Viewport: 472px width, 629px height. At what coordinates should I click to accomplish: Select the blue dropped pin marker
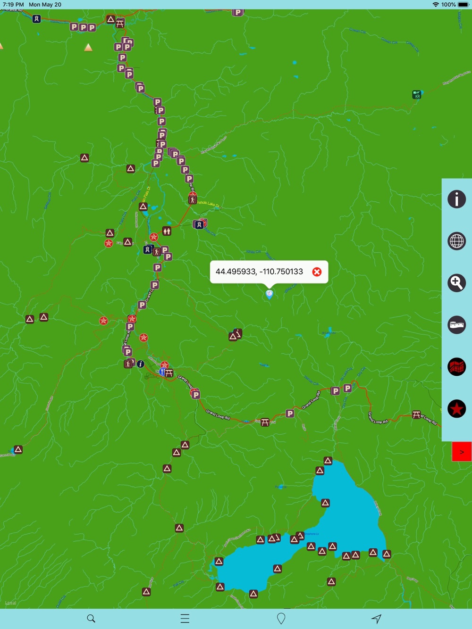click(x=269, y=295)
